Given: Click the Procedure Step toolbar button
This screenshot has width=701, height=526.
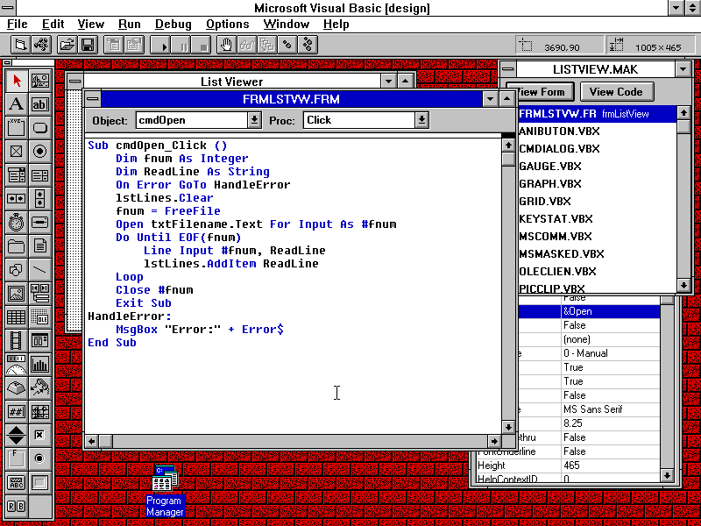Looking at the screenshot, I should click(x=308, y=46).
